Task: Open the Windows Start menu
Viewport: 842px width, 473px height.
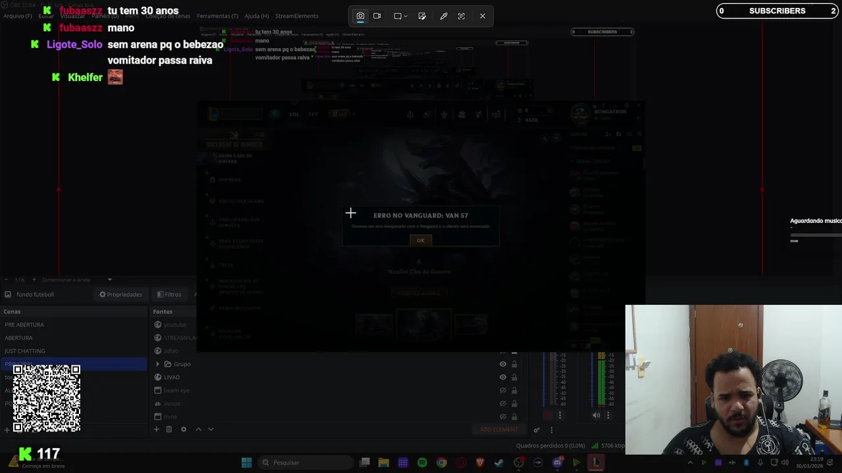Action: point(247,462)
